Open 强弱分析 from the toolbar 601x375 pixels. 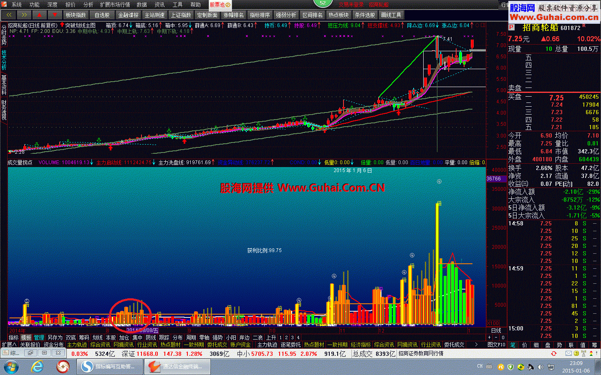click(286, 15)
